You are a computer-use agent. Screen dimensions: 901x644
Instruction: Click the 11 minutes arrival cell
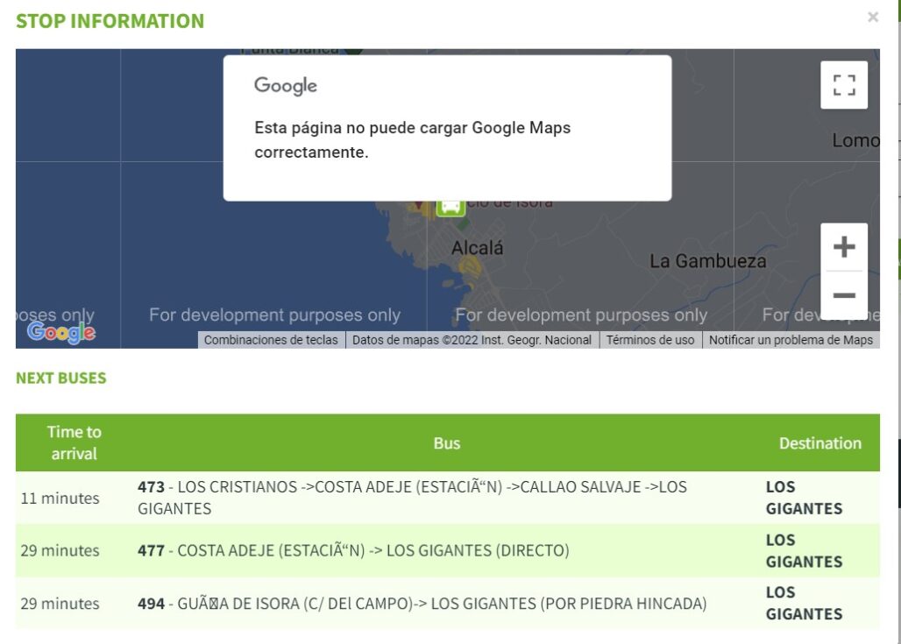[x=60, y=498]
